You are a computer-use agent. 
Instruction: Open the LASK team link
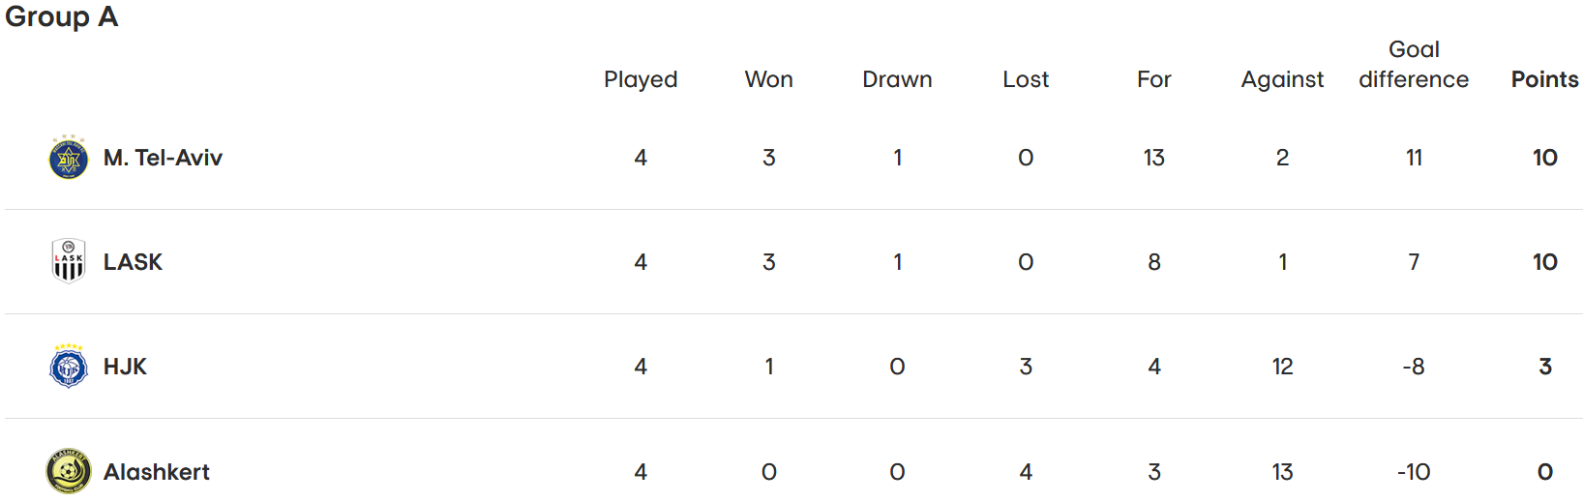point(133,262)
